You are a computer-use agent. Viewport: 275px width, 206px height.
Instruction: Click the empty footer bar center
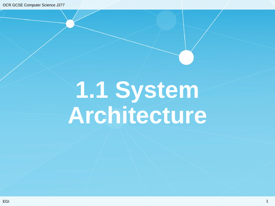coord(137,201)
